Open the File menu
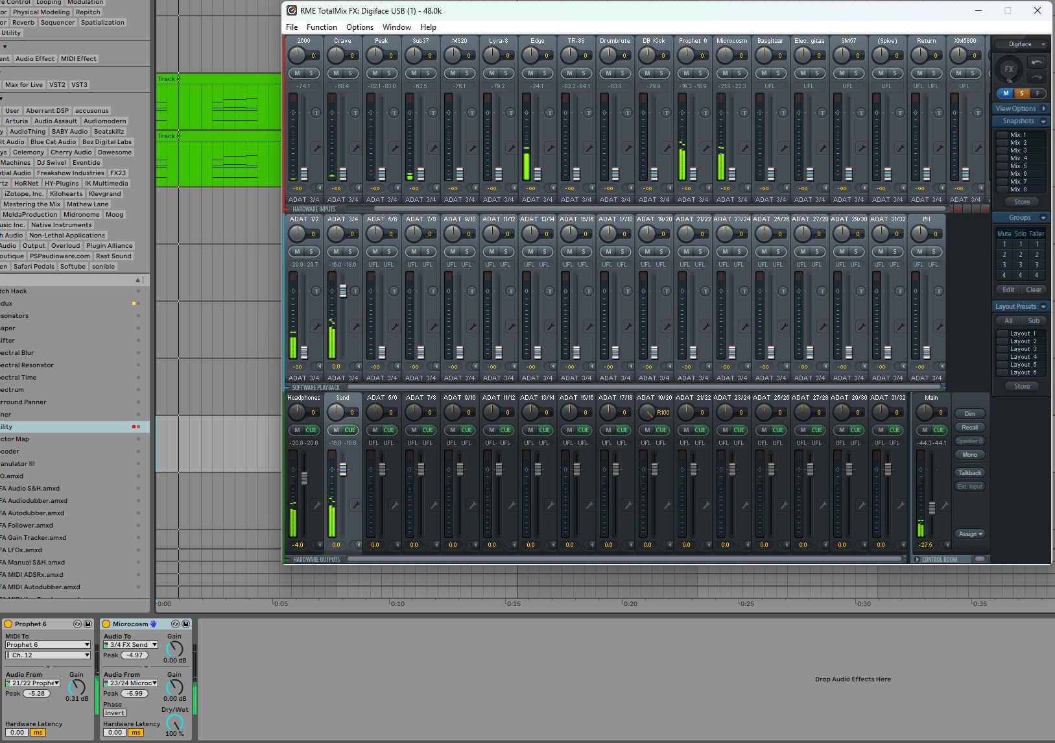Screen dimensions: 1055x743 coord(292,27)
